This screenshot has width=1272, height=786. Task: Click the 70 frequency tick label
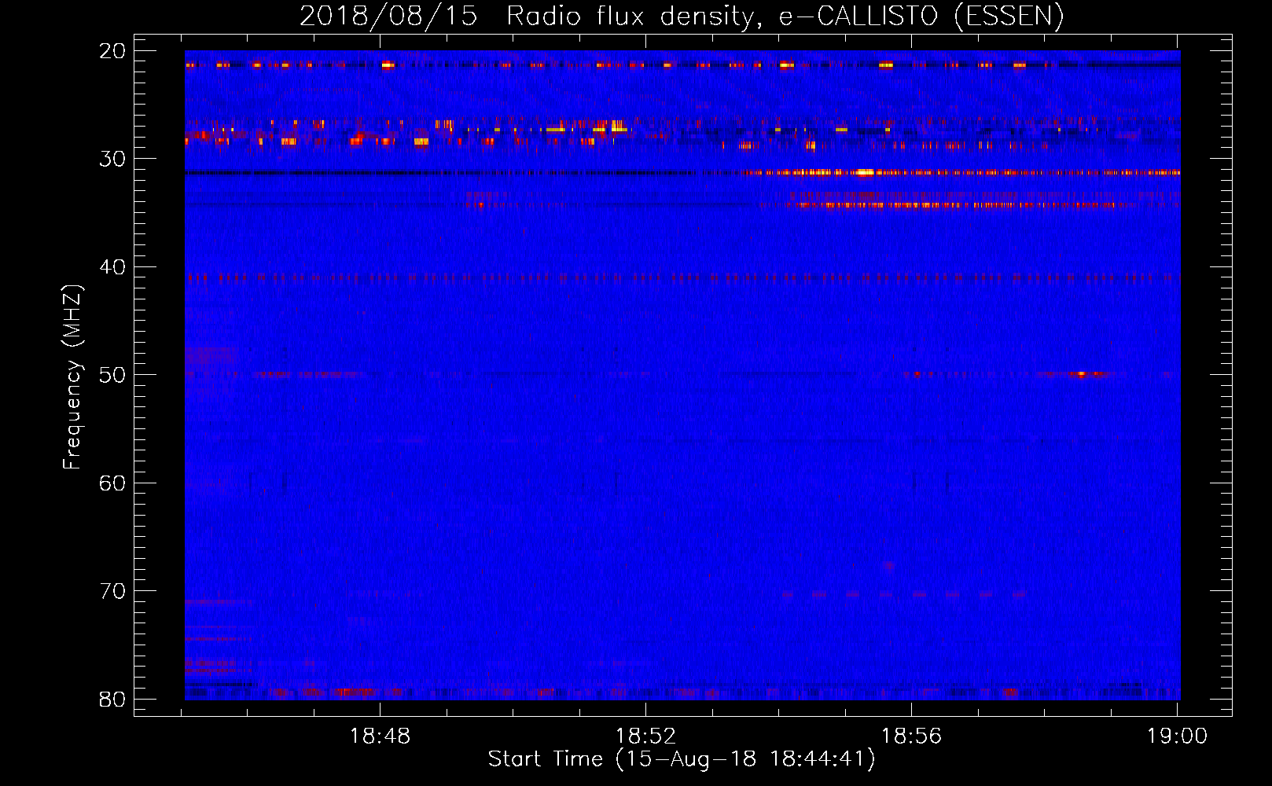tap(112, 591)
